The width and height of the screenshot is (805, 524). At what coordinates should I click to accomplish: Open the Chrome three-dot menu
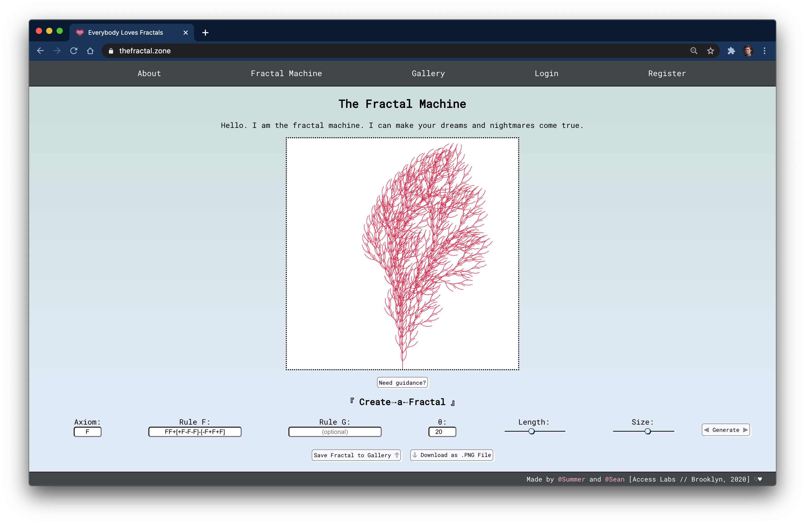coord(764,51)
